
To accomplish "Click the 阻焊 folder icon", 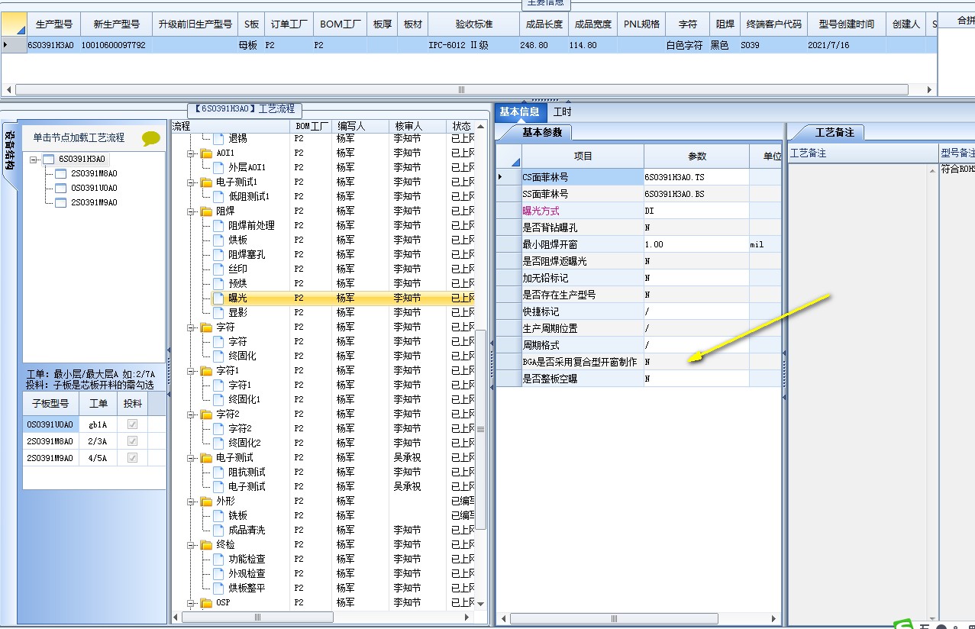I will click(x=206, y=211).
